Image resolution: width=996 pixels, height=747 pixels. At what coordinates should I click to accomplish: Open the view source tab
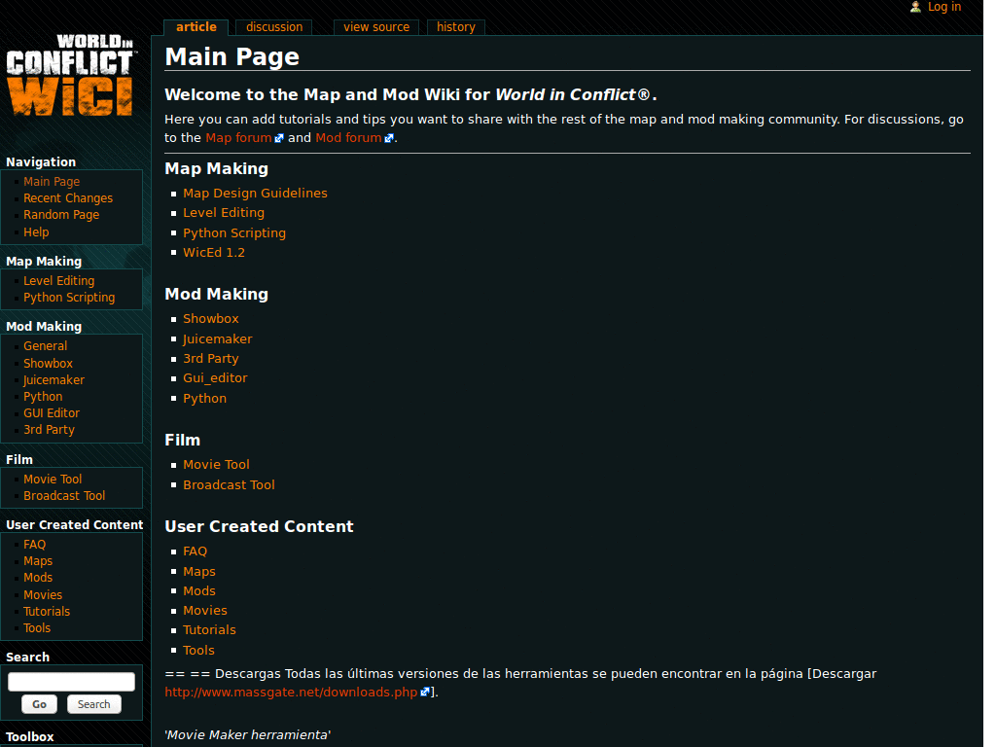(x=375, y=26)
